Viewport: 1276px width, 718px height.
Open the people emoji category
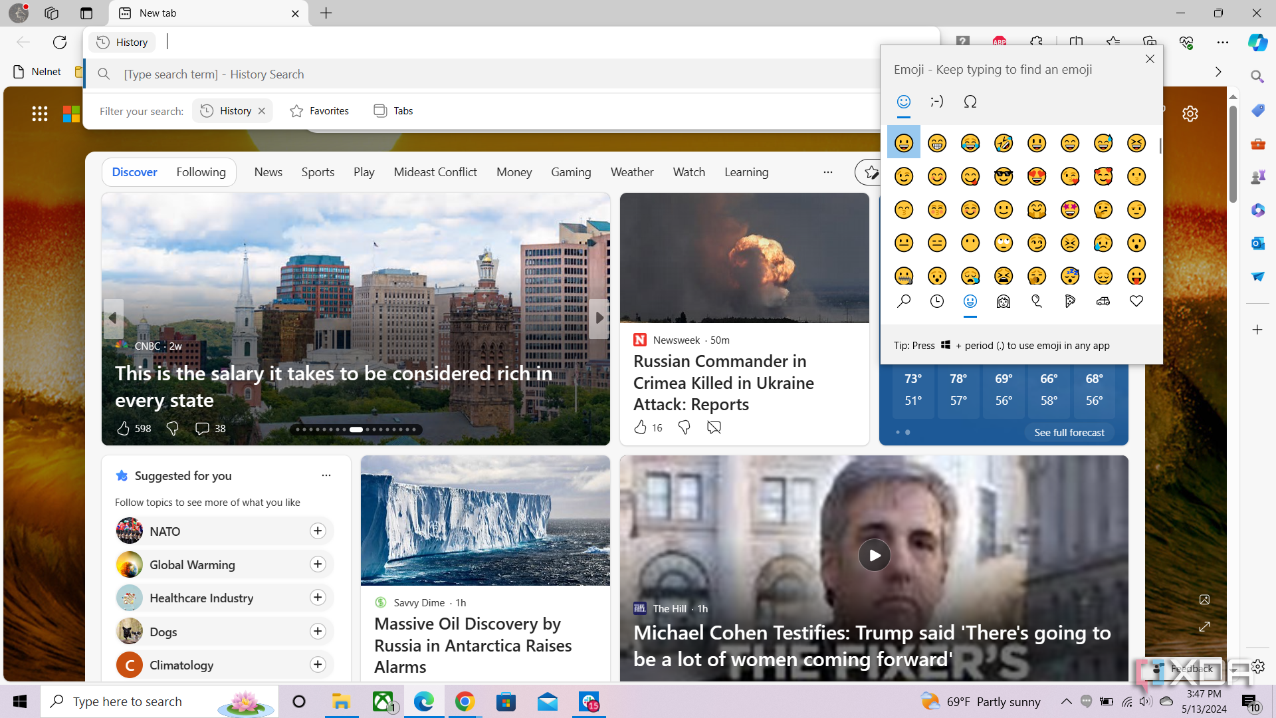pos(1004,301)
